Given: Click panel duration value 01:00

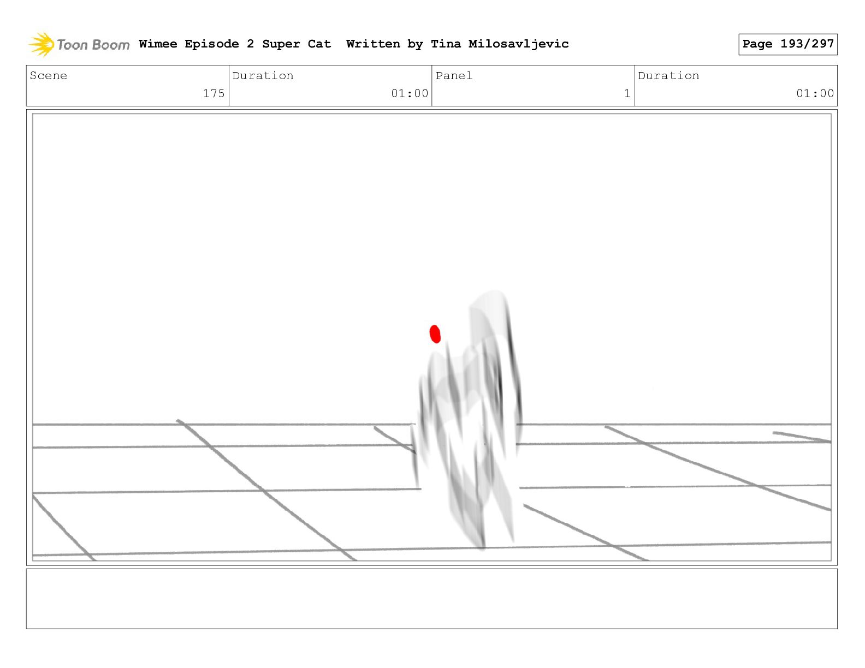Looking at the screenshot, I should (x=815, y=93).
